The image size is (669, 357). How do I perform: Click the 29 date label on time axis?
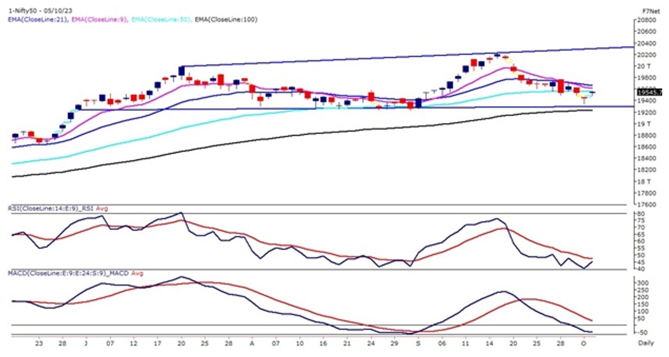pos(394,343)
